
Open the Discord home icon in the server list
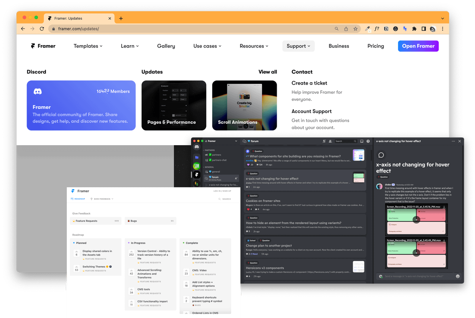click(197, 147)
